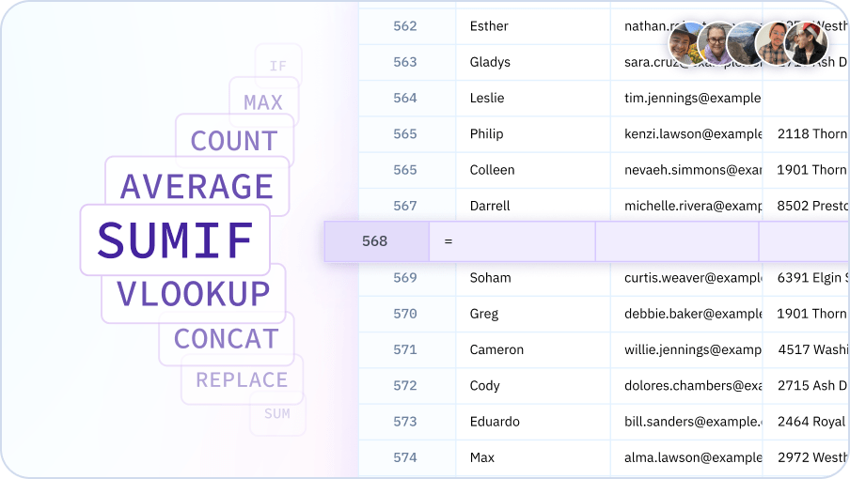Click row number 572
850x479 pixels.
coord(405,385)
